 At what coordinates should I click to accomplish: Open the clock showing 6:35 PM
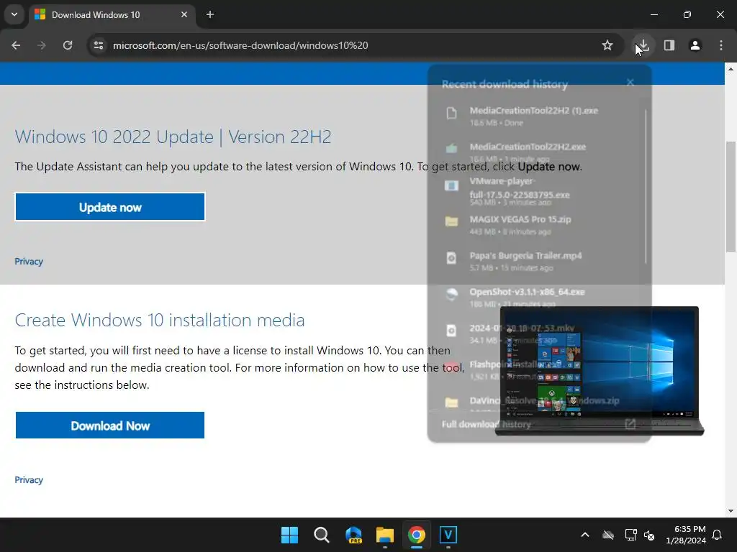point(686,535)
